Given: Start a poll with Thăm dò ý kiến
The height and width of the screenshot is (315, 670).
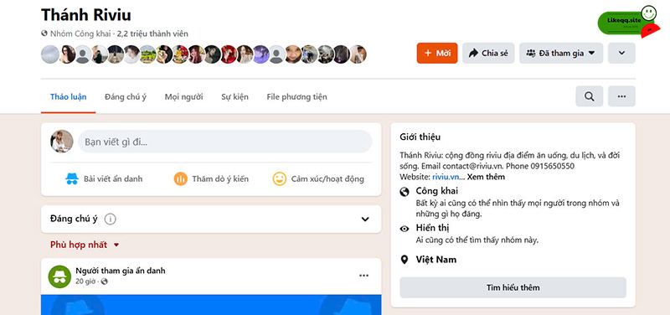Looking at the screenshot, I should pyautogui.click(x=211, y=178).
